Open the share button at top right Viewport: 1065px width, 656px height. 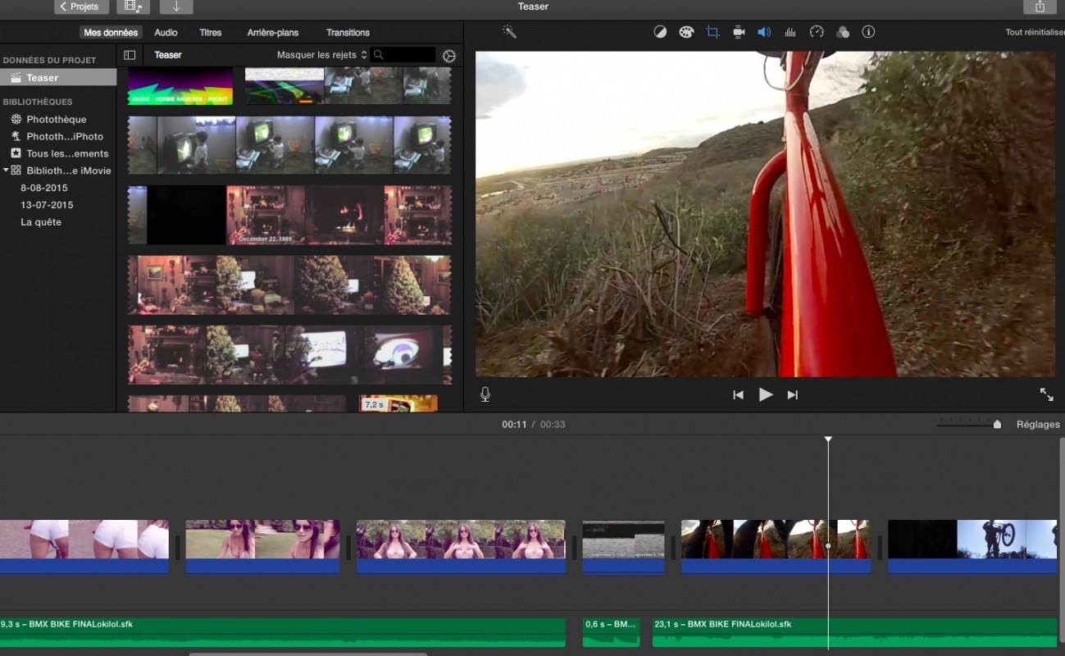tap(1040, 7)
